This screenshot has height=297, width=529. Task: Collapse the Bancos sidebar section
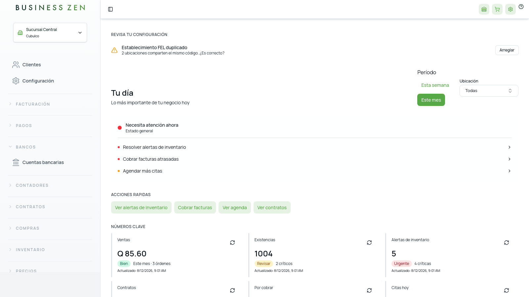pyautogui.click(x=50, y=147)
